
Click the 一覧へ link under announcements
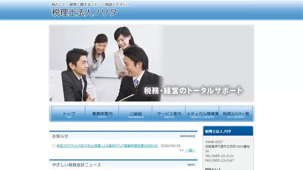pos(190,150)
